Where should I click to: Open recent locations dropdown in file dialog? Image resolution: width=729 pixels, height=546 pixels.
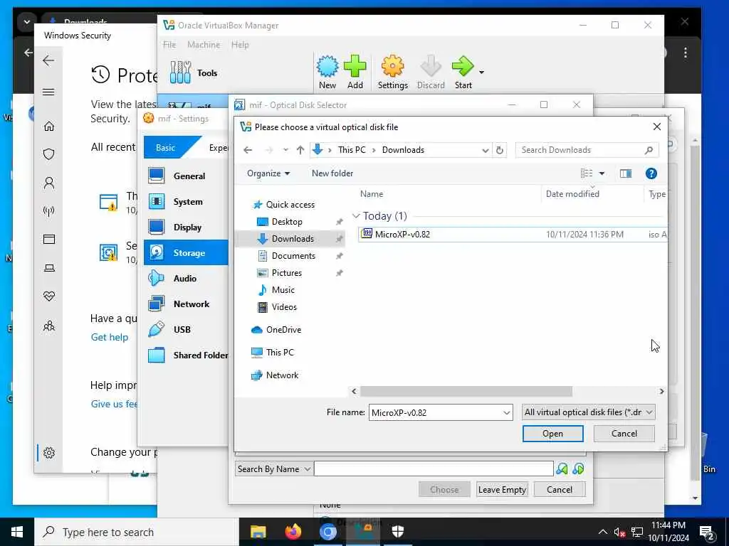[x=285, y=150]
